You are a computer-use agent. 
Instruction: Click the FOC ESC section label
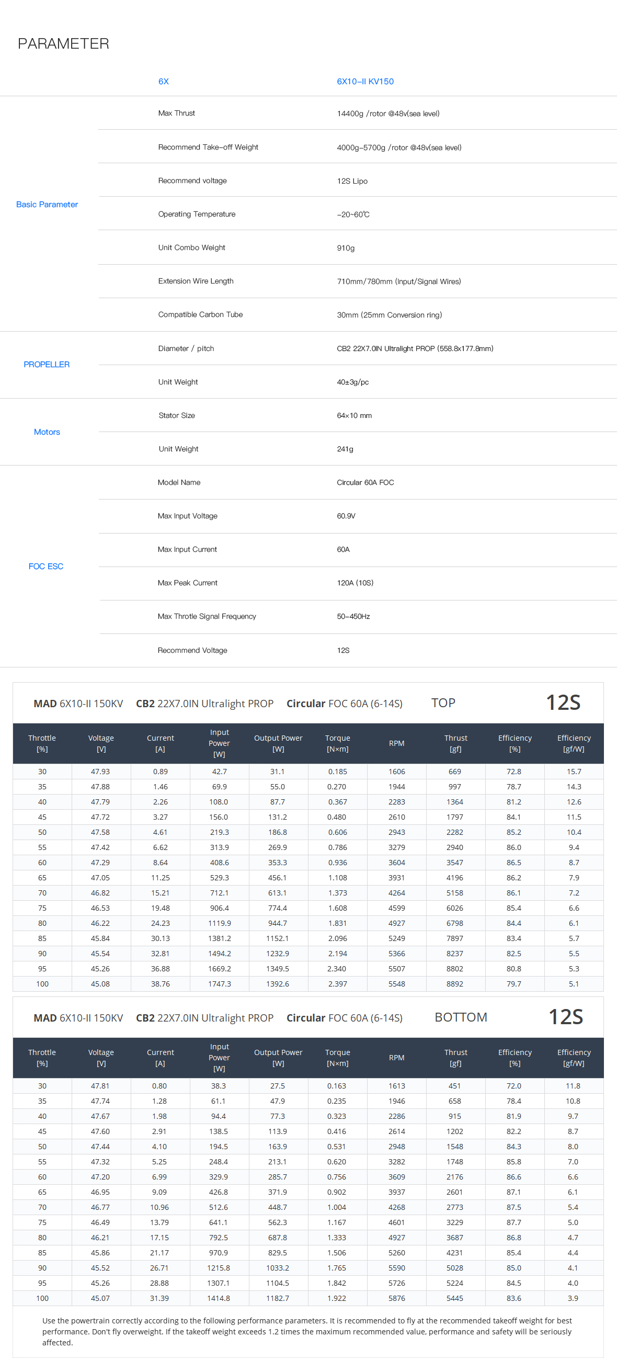click(x=46, y=566)
